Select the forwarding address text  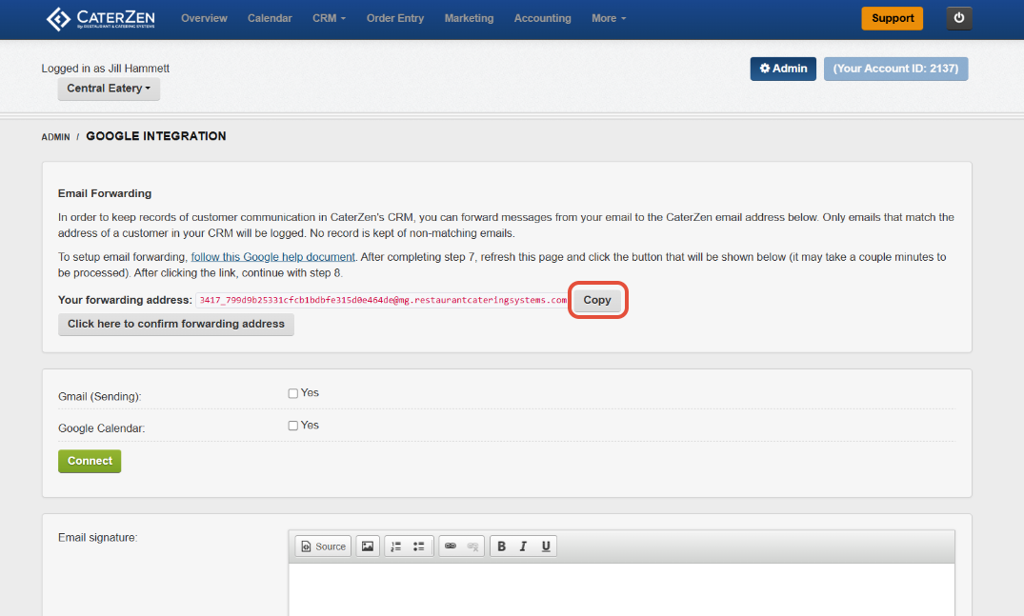tap(383, 300)
